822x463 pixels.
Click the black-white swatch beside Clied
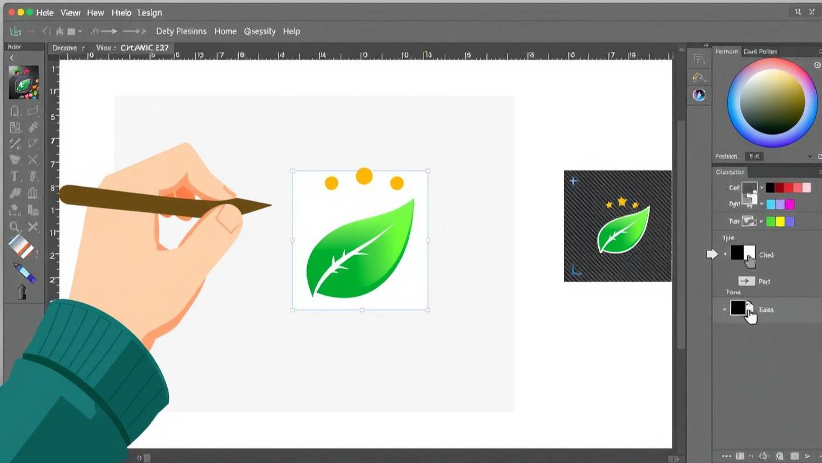click(743, 253)
